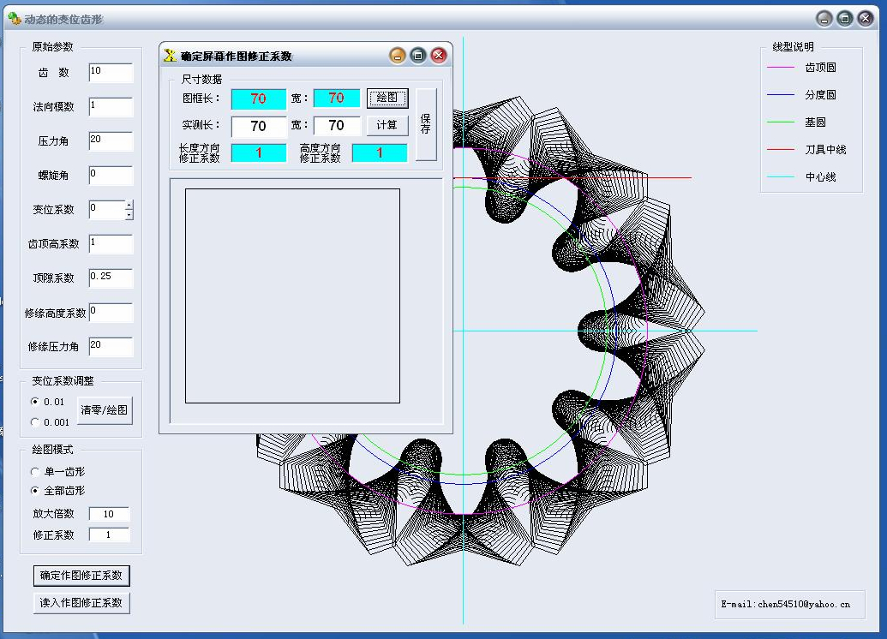Click the main window gear app icon
887x639 pixels.
point(15,19)
